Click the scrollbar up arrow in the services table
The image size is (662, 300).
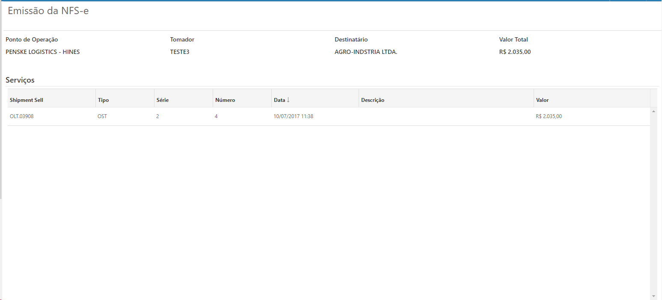point(653,111)
